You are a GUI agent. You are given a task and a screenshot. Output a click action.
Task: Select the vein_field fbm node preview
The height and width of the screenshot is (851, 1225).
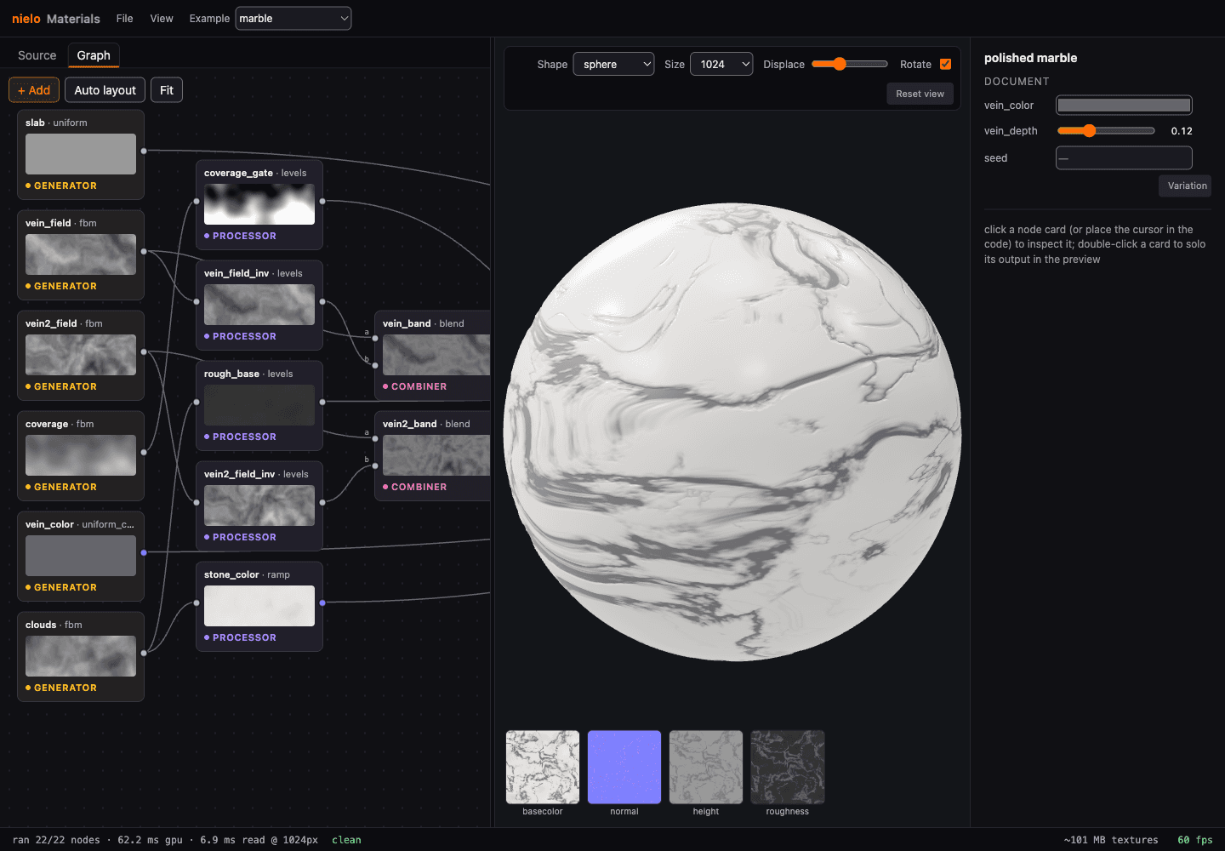(x=81, y=254)
